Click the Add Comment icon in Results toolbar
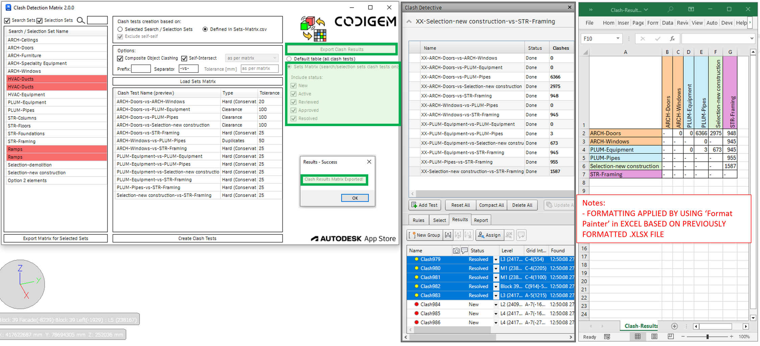This screenshot has width=760, height=346. (521, 235)
